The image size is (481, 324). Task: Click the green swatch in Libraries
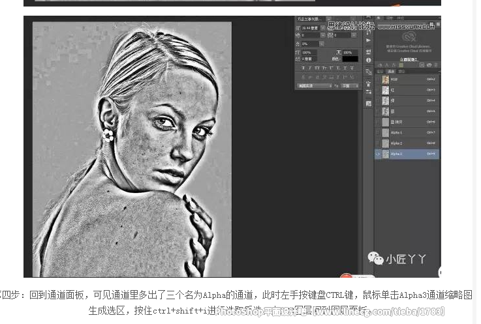click(x=401, y=65)
